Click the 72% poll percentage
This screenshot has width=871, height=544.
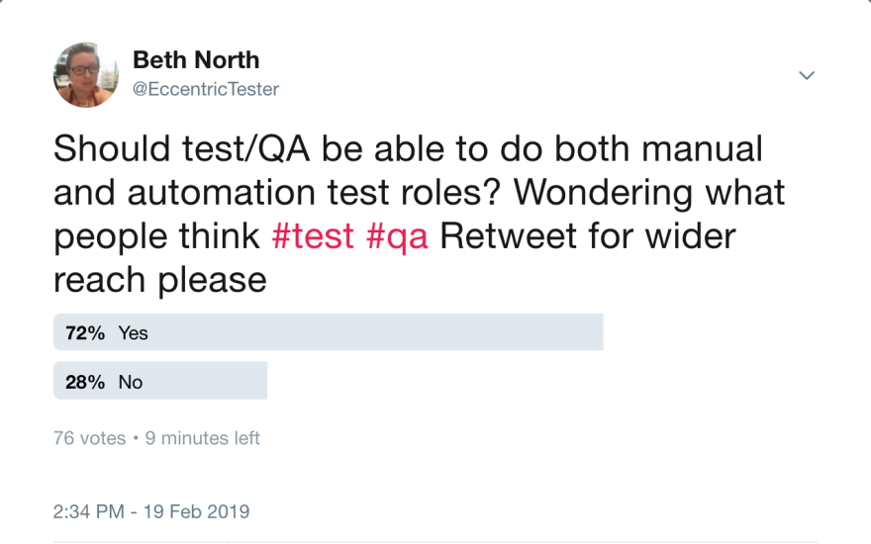click(85, 333)
